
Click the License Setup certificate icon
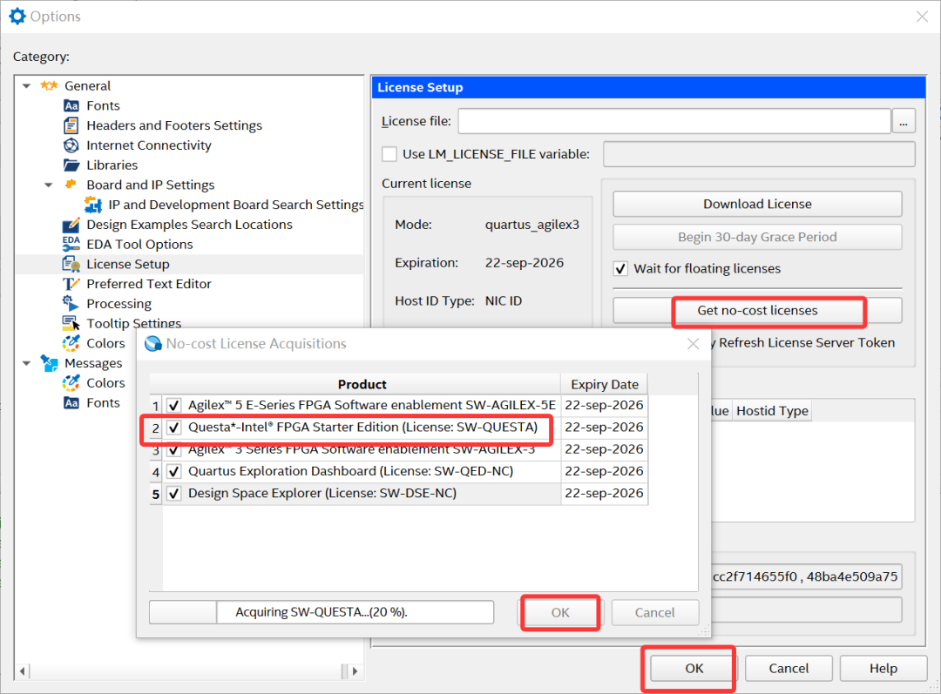tap(71, 264)
